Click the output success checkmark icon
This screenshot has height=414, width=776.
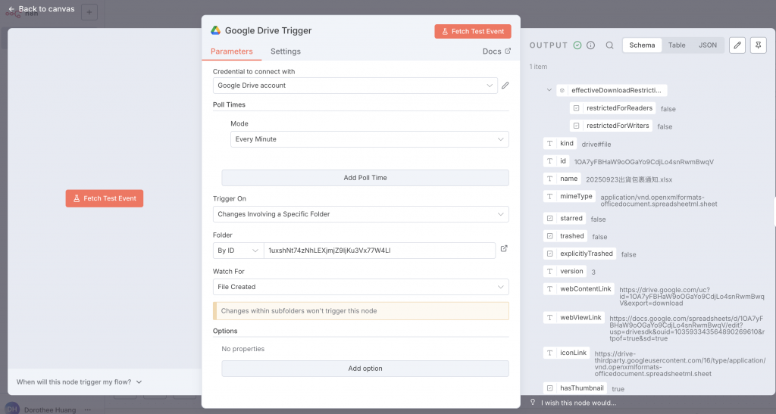(577, 45)
